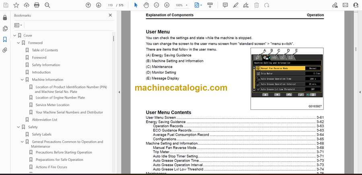Click the share link icon

pyautogui.click(x=335, y=5)
